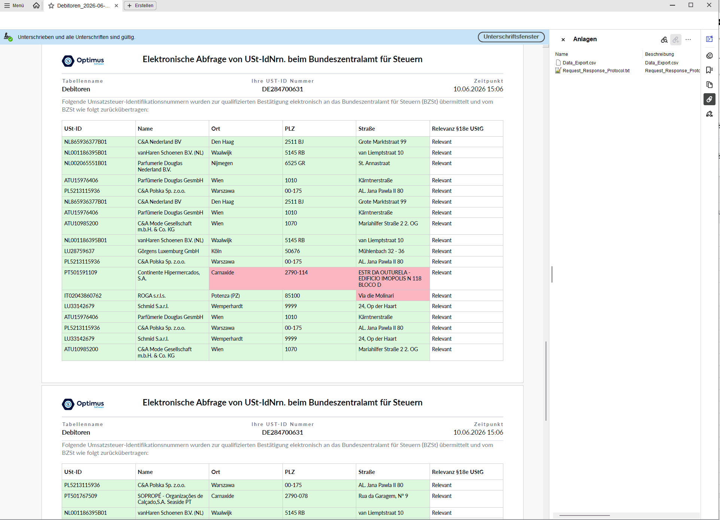Screen dimensions: 720x520
Task: Open the AI Assistant sidebar icon
Action: 710,39
